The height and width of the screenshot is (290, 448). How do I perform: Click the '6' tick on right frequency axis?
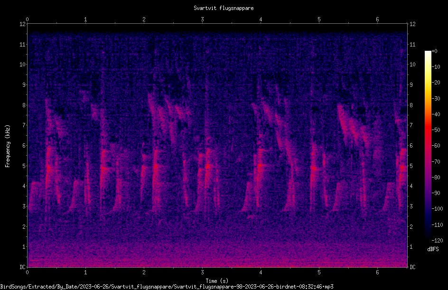(x=411, y=145)
